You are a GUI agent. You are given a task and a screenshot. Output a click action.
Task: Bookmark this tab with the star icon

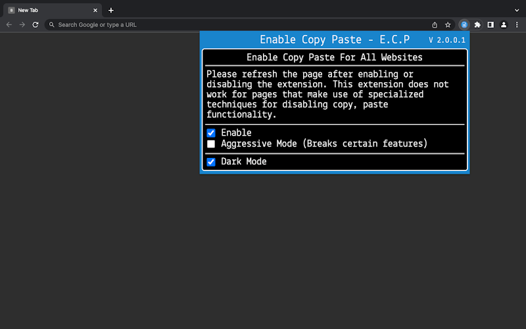448,25
